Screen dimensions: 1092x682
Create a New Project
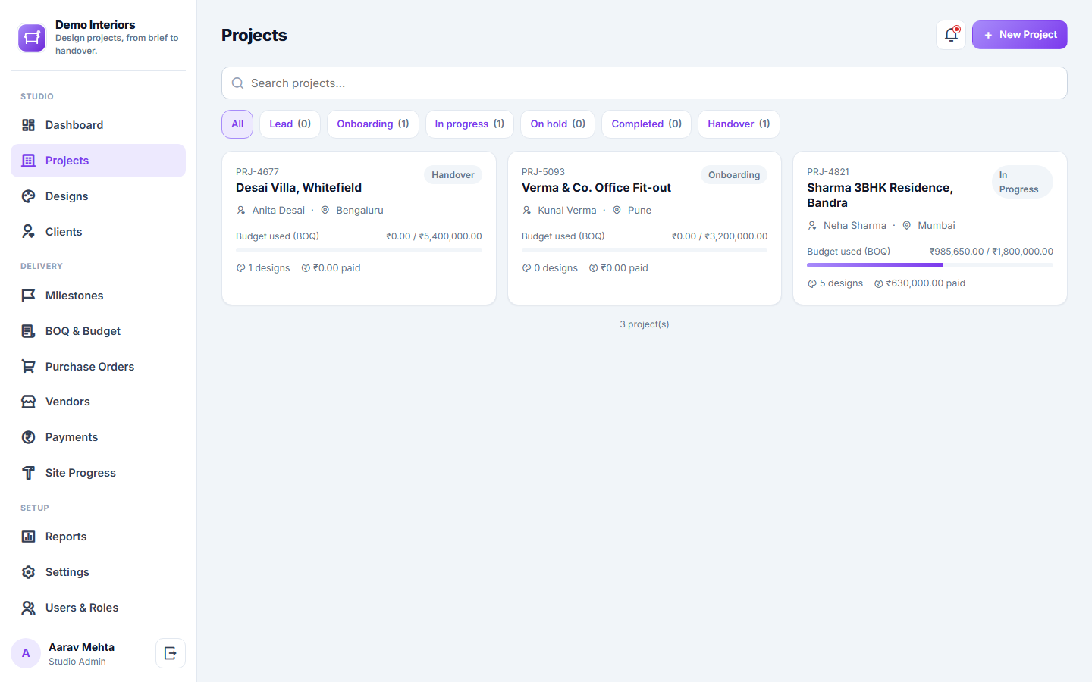tap(1020, 35)
